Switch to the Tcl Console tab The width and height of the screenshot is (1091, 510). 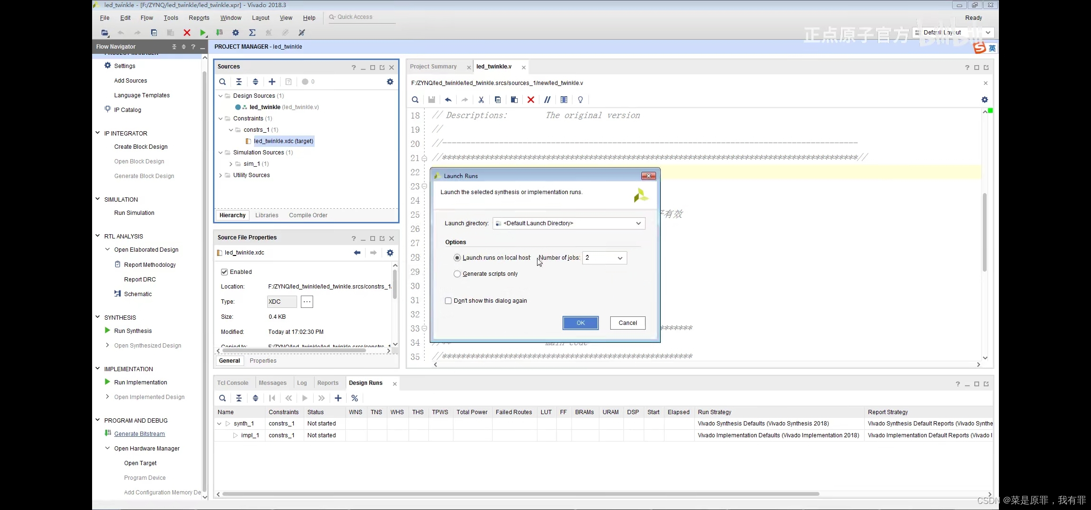232,383
